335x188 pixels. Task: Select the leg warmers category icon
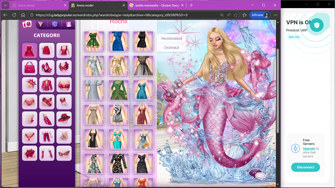point(47,153)
